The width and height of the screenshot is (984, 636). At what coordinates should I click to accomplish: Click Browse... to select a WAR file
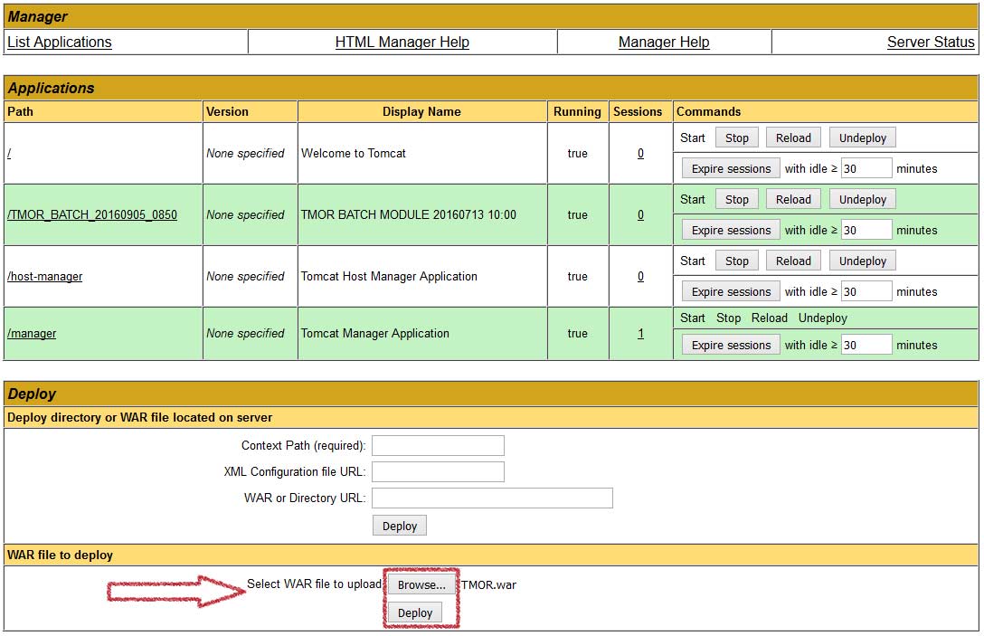(421, 584)
